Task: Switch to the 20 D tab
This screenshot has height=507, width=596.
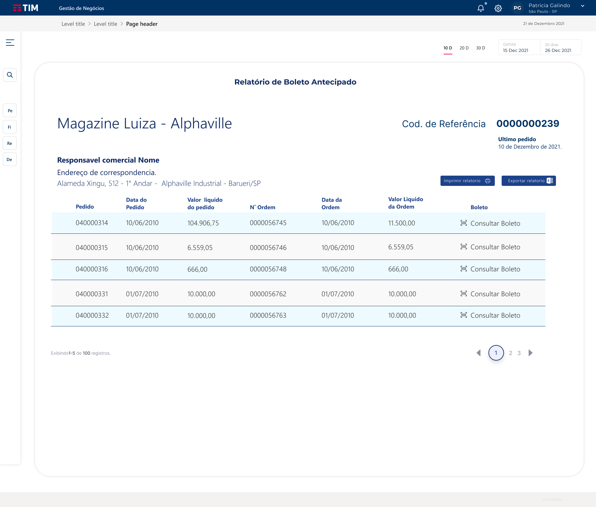Action: point(464,48)
